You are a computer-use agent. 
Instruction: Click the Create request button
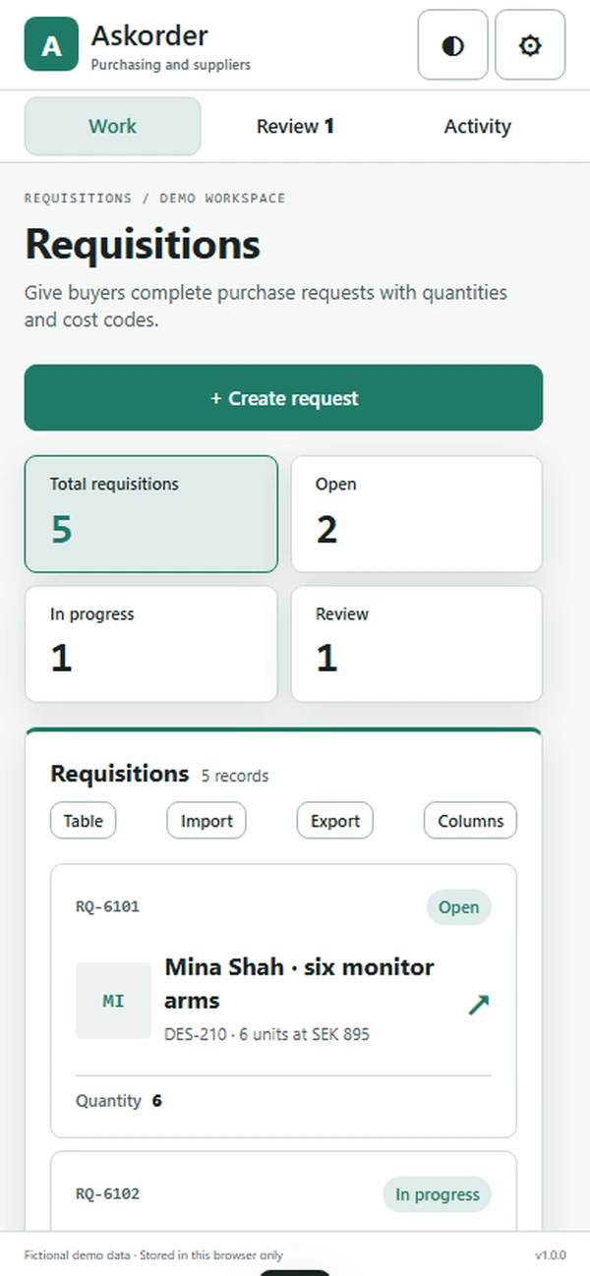click(x=283, y=398)
